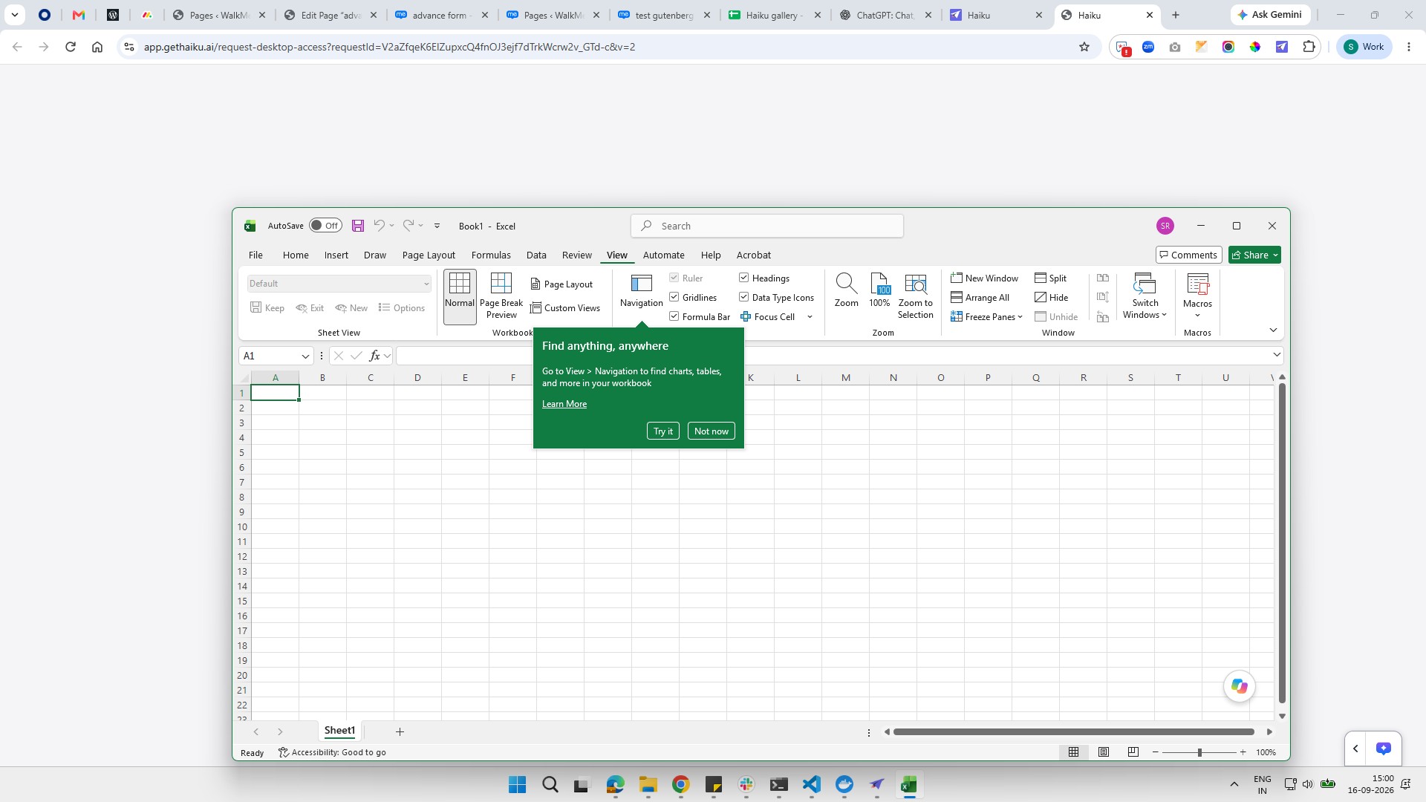Switch to the Data tab
This screenshot has width=1426, height=802.
[536, 255]
